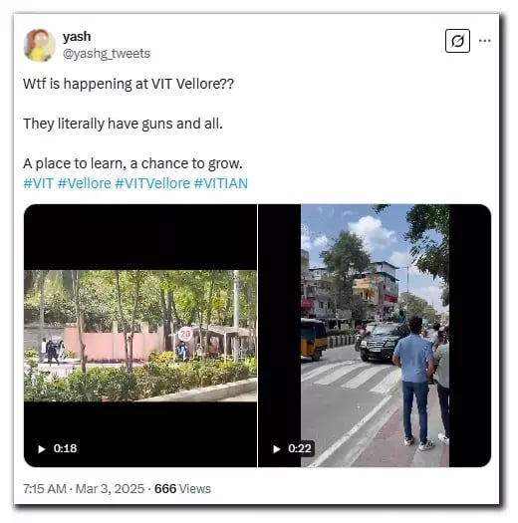
Task: Open the garden campus video thumbnail
Action: [x=140, y=336]
